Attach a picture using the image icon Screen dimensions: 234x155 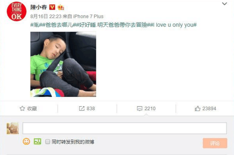click(37, 141)
